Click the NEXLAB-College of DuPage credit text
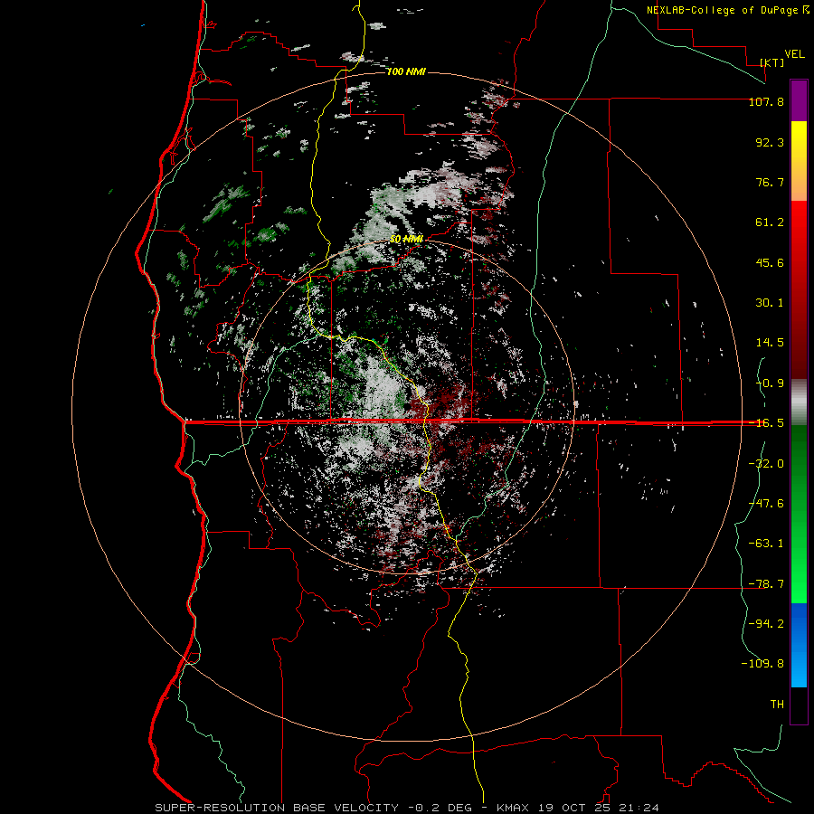 (728, 10)
